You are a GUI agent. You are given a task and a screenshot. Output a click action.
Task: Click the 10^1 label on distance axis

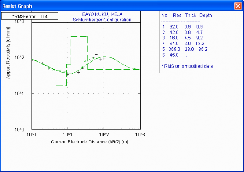pyautogui.click(x=67, y=134)
